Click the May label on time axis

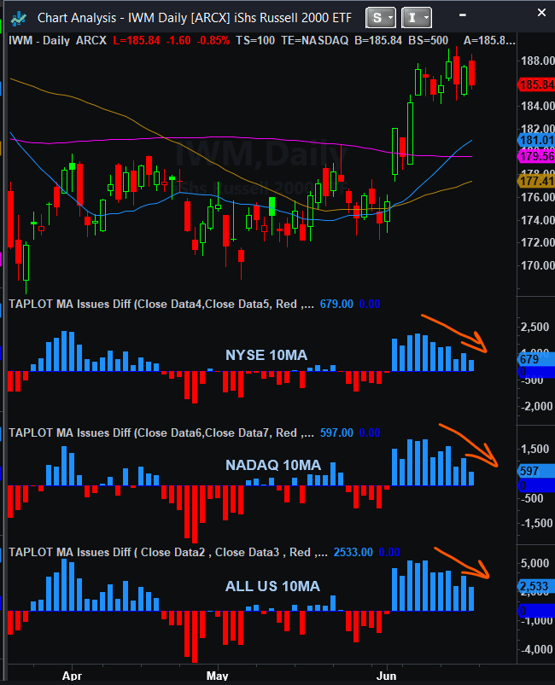[x=218, y=676]
